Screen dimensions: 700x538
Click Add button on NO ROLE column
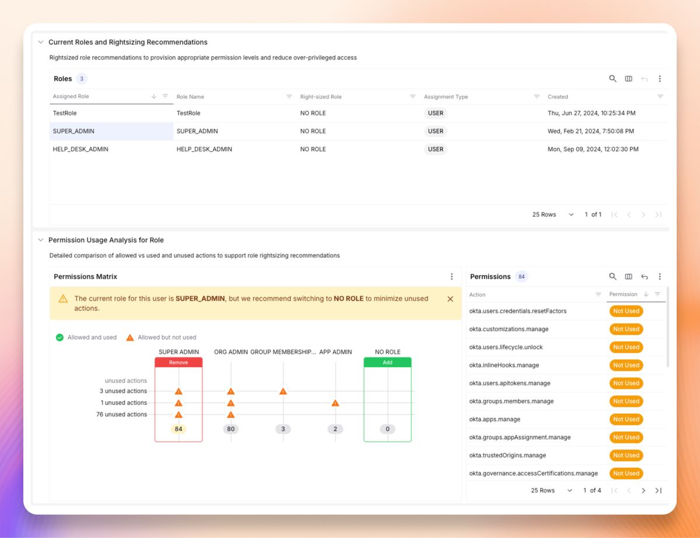coord(387,363)
